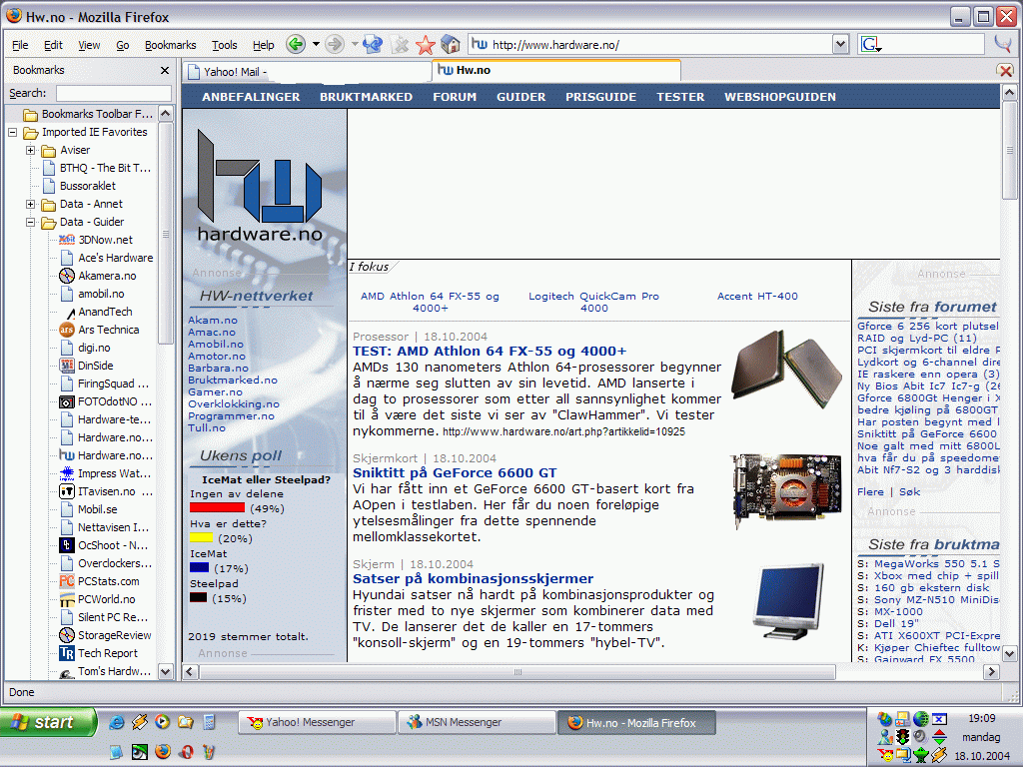This screenshot has height=767, width=1023.
Task: Open the View menu
Action: coord(89,45)
